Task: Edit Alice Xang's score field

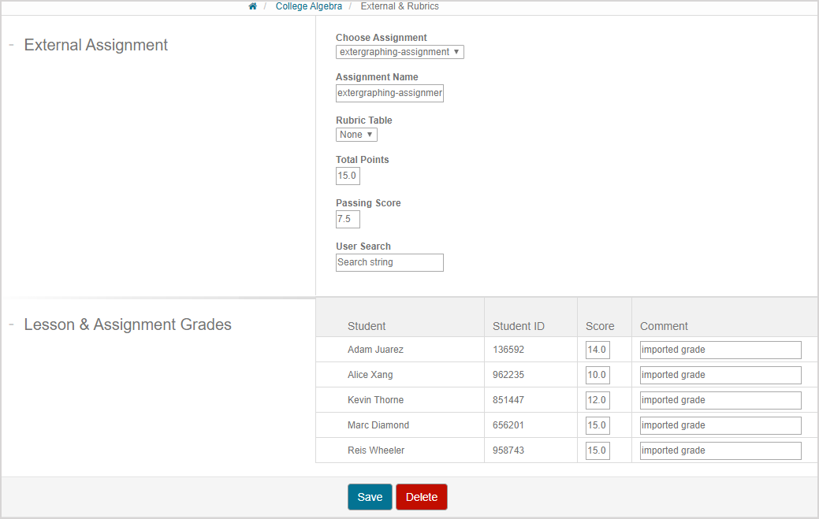Action: click(x=597, y=375)
